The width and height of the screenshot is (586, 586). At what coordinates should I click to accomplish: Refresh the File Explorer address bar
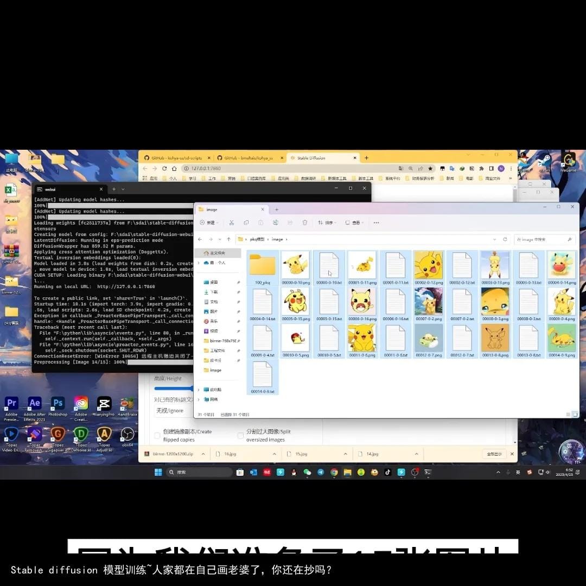(x=505, y=239)
